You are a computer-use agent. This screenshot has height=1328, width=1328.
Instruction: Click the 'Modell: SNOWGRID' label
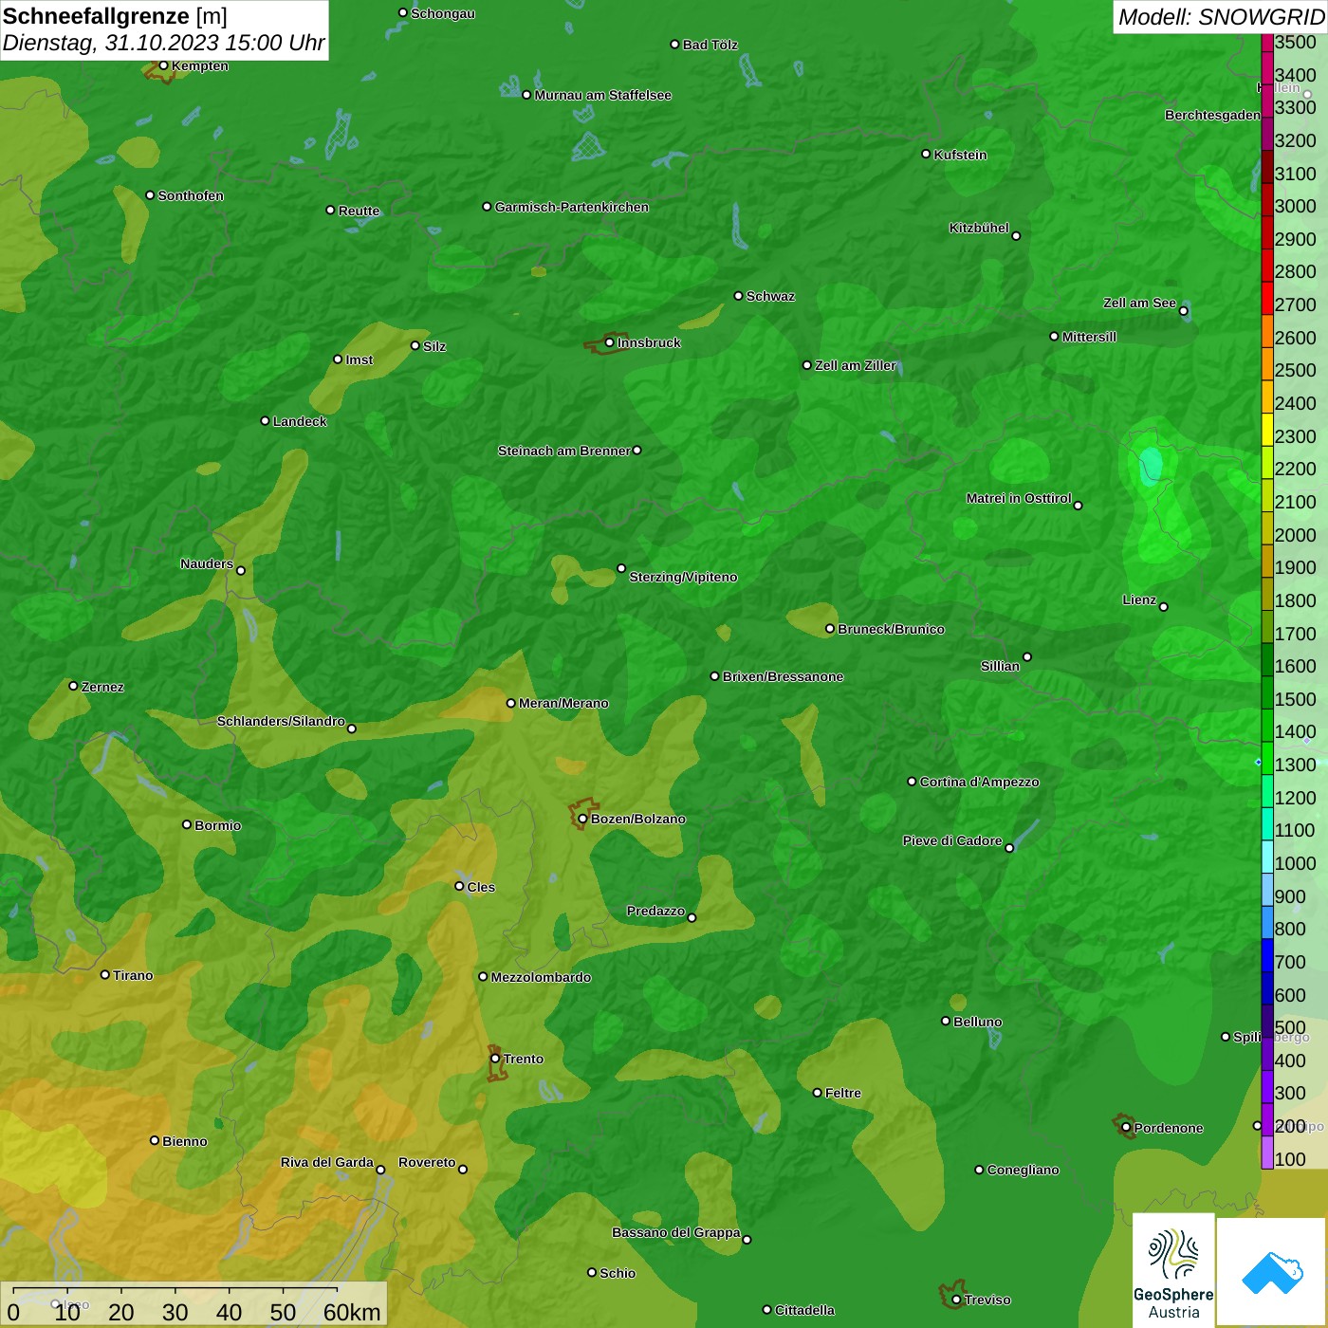click(x=1221, y=17)
